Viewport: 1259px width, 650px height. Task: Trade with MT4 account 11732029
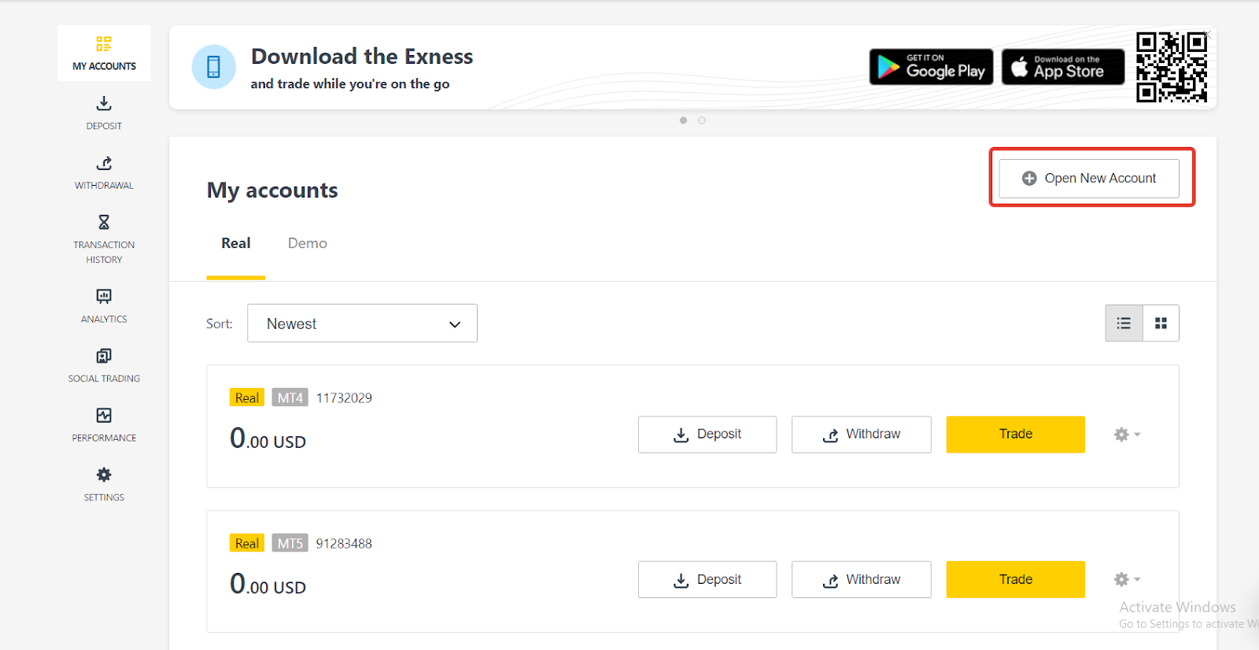click(1016, 434)
